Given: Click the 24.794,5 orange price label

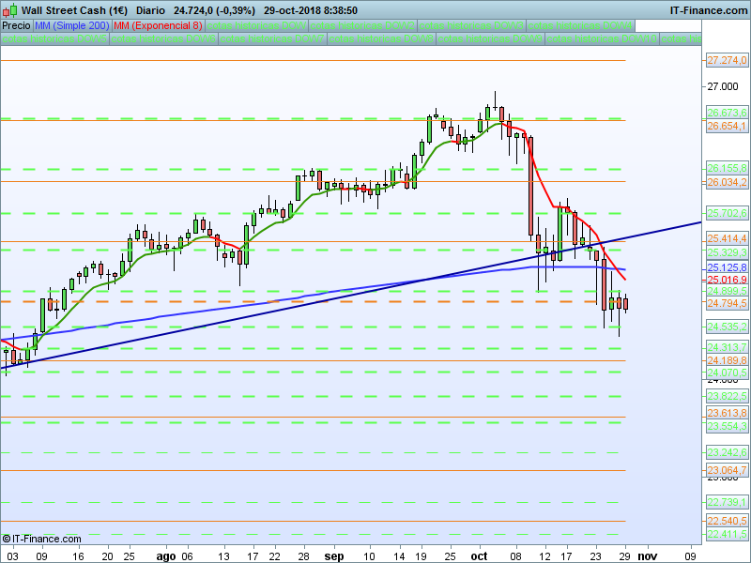Looking at the screenshot, I should 727,303.
